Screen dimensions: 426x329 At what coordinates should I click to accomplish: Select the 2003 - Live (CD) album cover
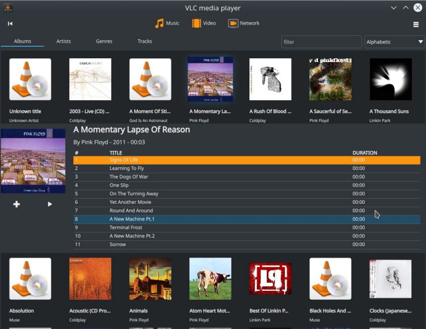[x=90, y=79]
